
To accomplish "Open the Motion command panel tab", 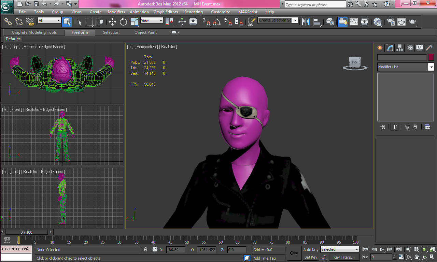I will pyautogui.click(x=410, y=48).
